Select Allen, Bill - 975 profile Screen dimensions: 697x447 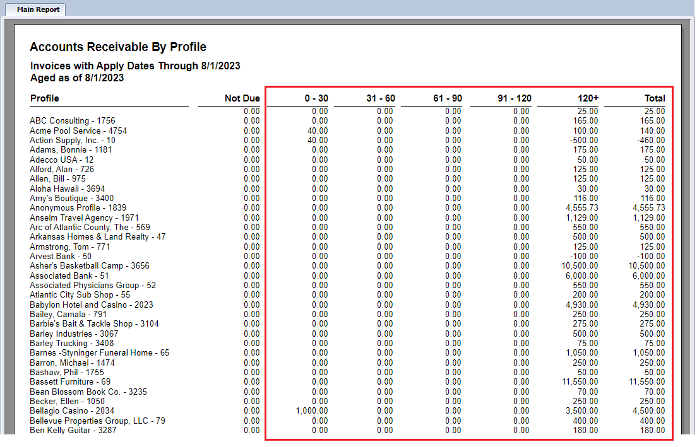point(58,179)
